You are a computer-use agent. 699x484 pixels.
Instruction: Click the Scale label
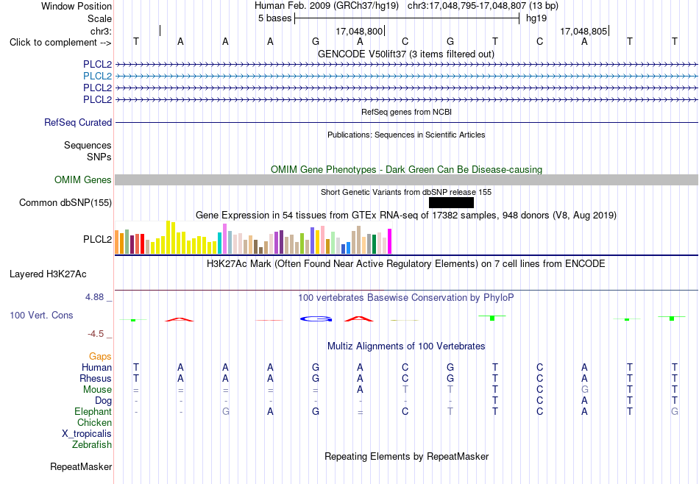pos(99,18)
